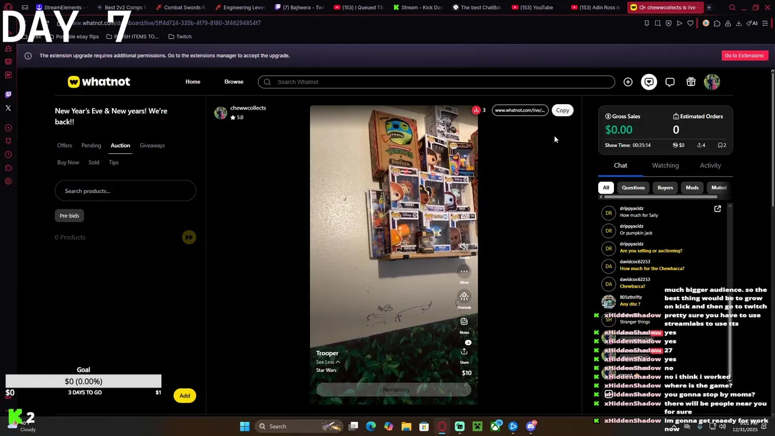Switch to the Sold tab
This screenshot has width=775, height=436.
coord(94,162)
